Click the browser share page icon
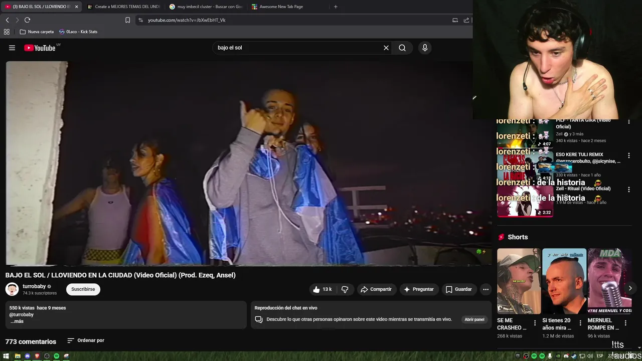 (466, 20)
